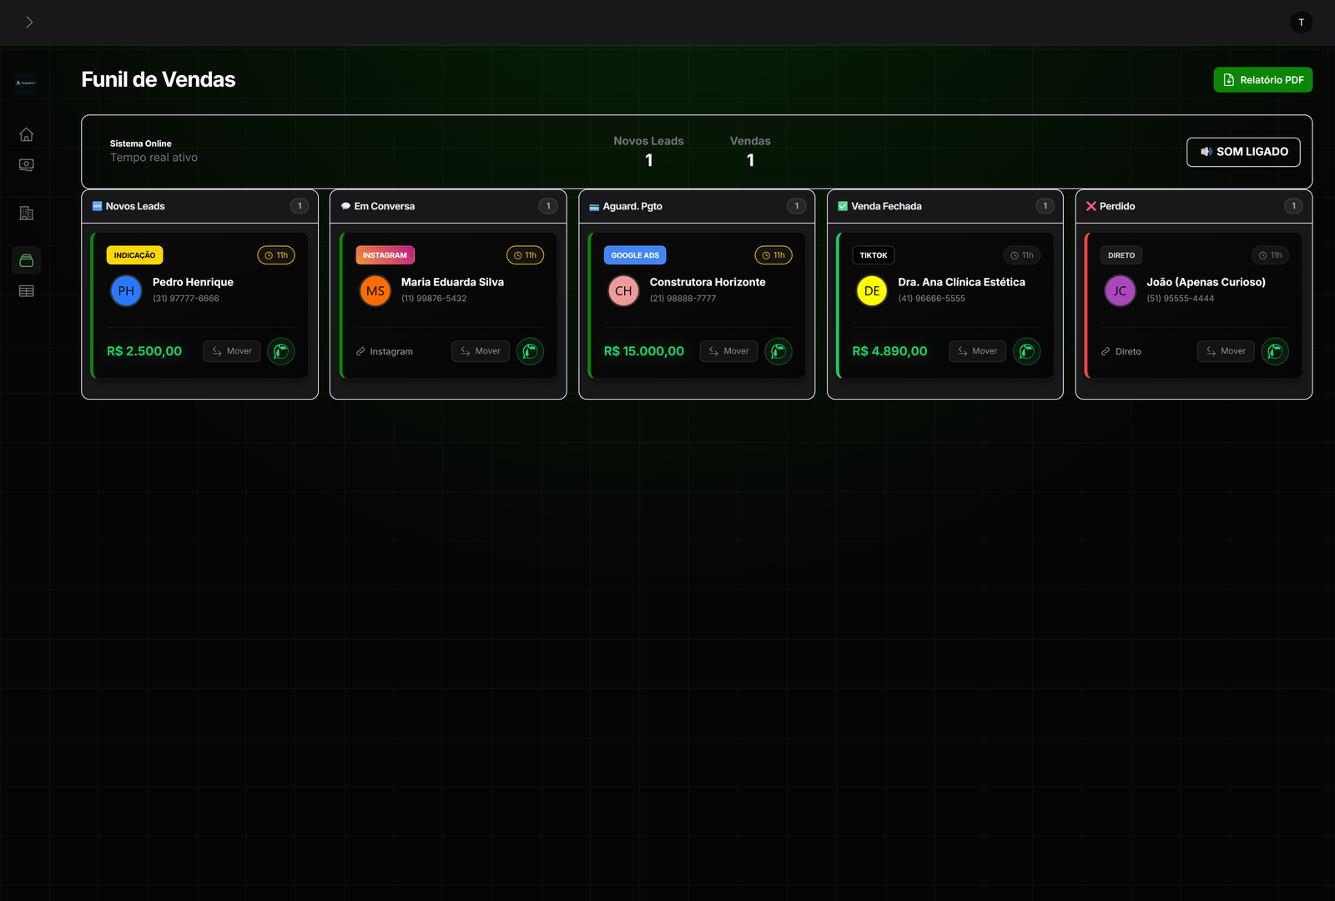Expand the sidebar with the chevron arrow
The image size is (1335, 901).
[30, 22]
